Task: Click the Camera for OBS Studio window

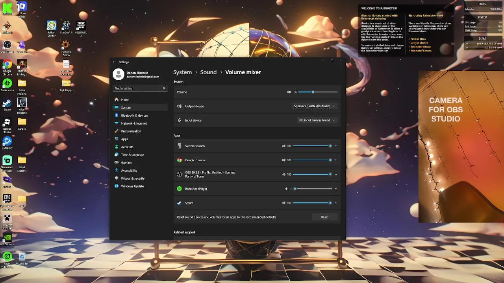Action: 461,147
